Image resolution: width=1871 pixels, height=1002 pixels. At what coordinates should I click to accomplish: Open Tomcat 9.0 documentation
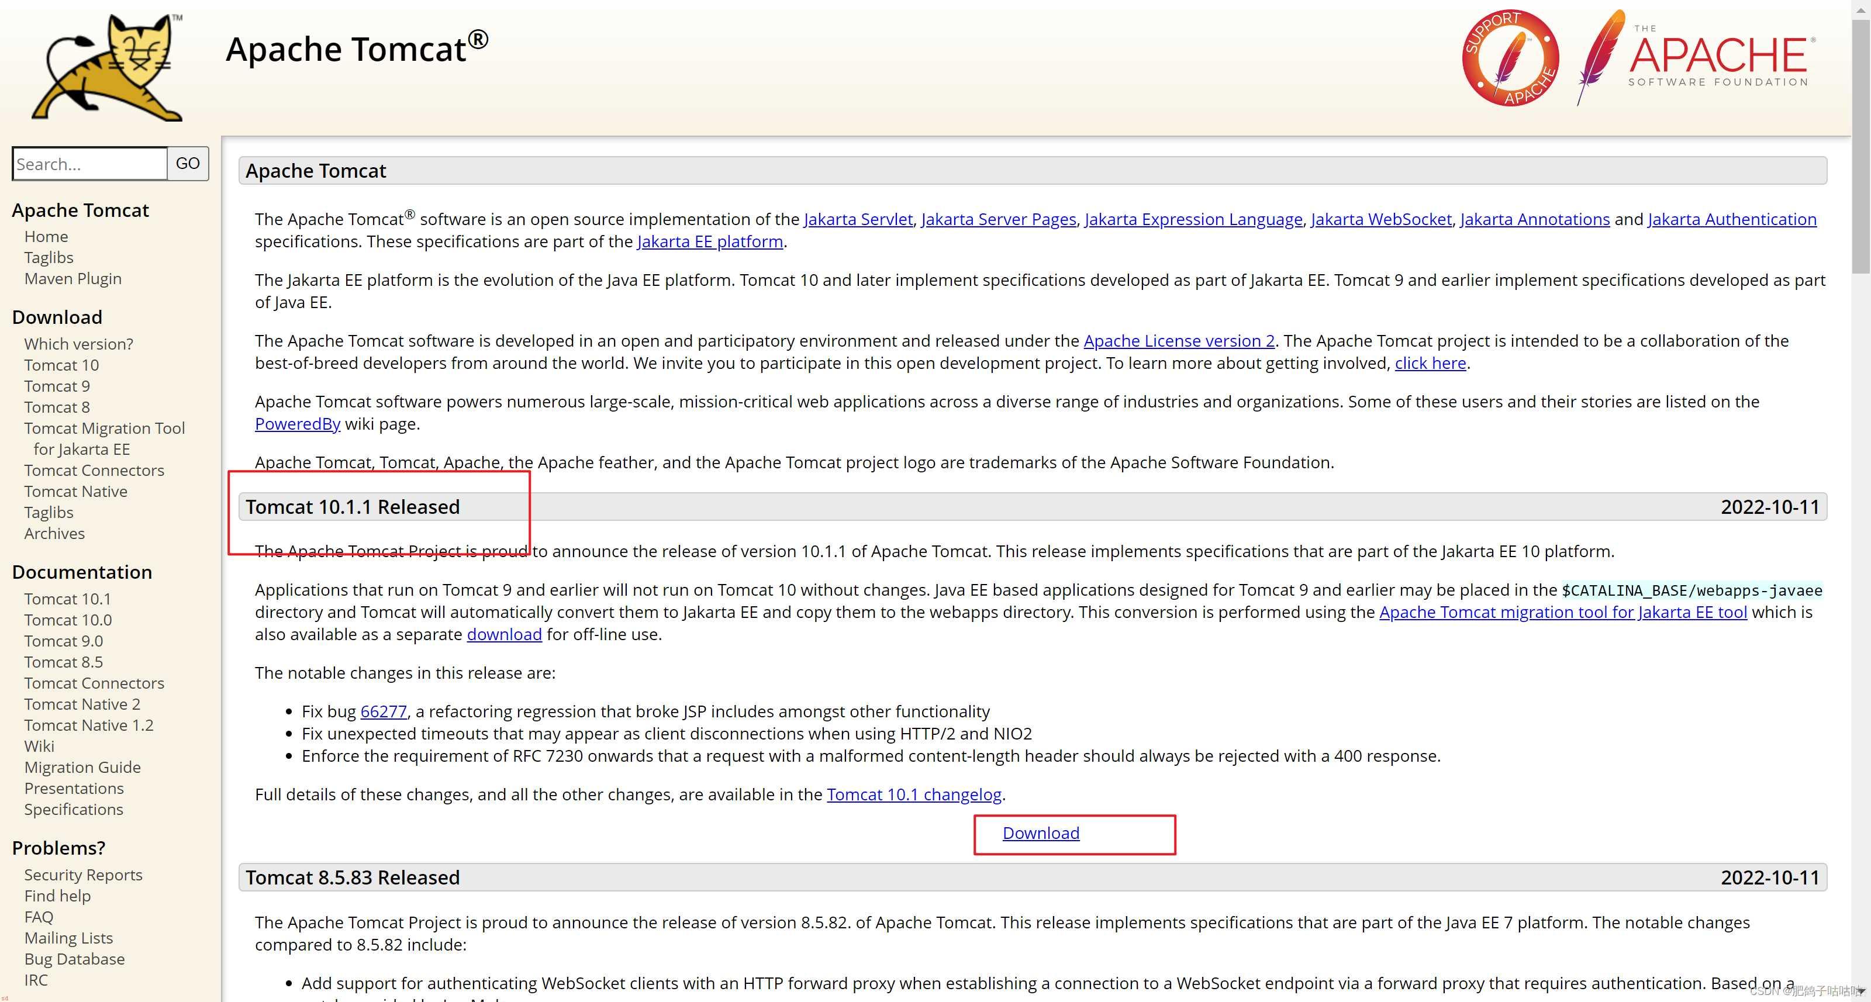tap(63, 641)
